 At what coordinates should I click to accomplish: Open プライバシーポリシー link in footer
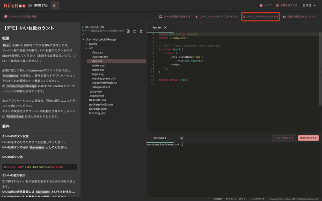pos(236,199)
